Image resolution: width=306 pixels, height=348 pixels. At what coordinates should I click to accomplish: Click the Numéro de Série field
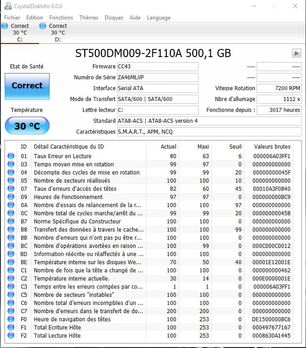coord(157,77)
